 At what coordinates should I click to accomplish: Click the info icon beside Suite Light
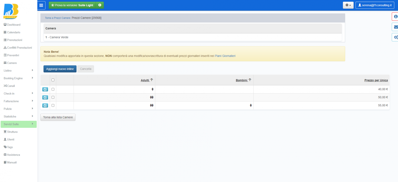pyautogui.click(x=100, y=5)
